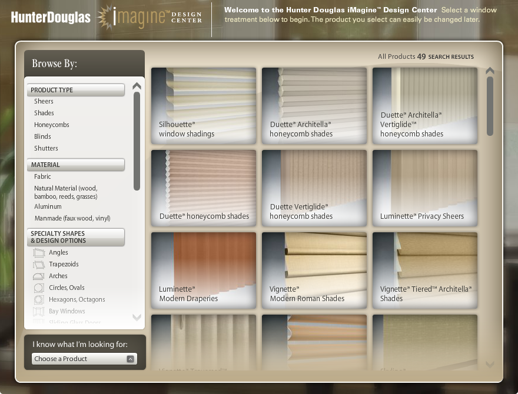Filter by Shutters product type

46,148
